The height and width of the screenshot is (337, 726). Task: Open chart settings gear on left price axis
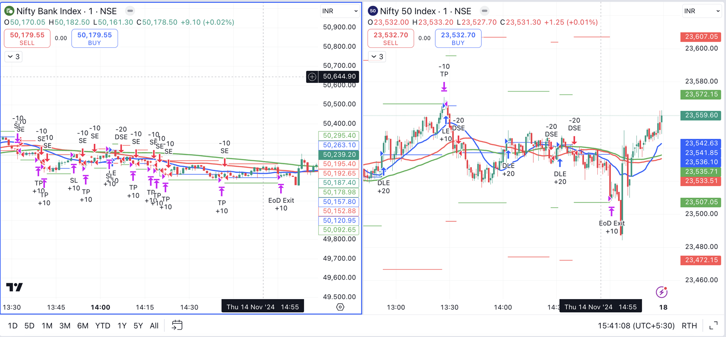click(x=340, y=307)
